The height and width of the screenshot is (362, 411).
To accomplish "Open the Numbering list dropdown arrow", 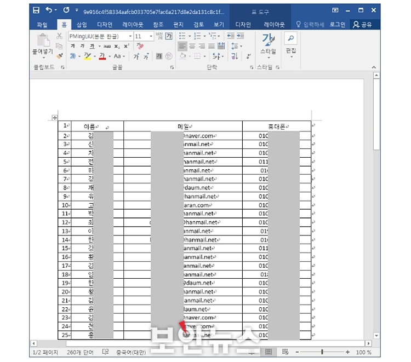I will pyautogui.click(x=205, y=36).
